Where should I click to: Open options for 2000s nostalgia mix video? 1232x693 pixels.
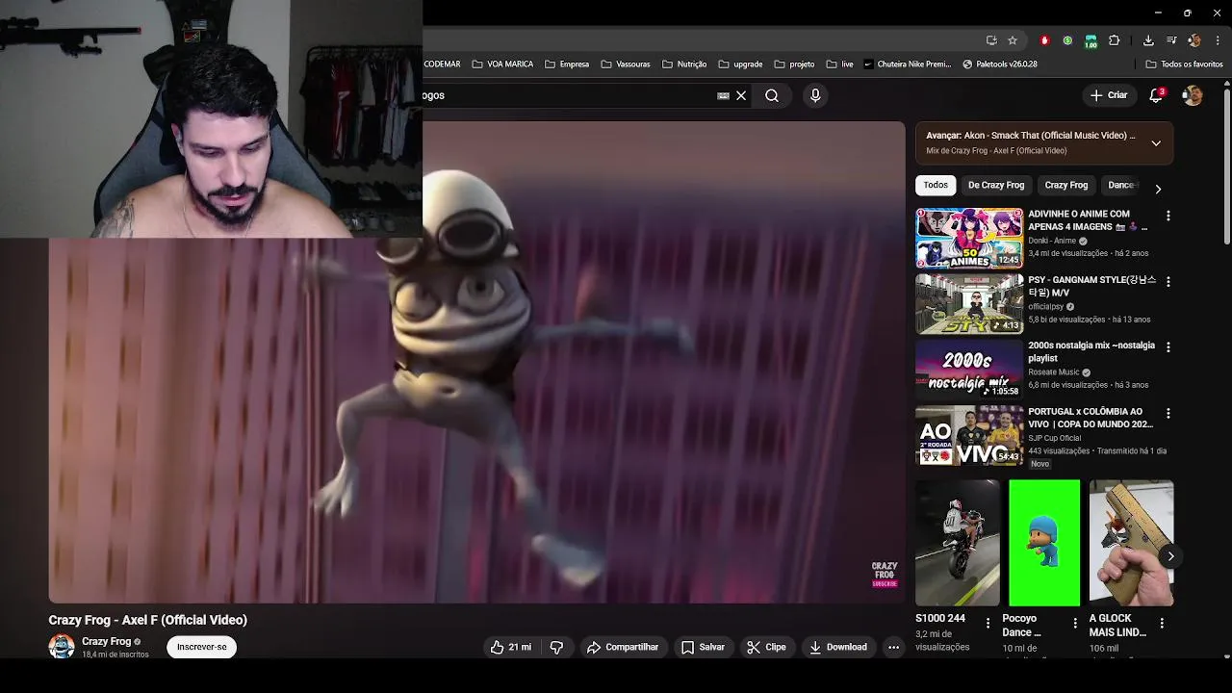(x=1168, y=347)
